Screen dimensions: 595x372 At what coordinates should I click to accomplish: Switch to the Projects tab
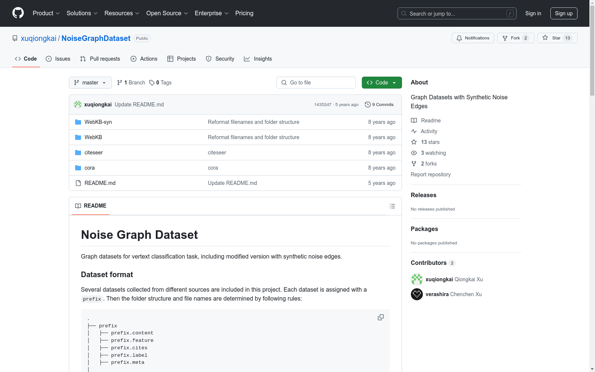point(181,59)
